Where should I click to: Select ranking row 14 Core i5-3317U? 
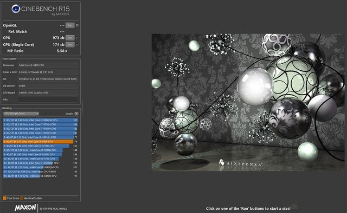pos(41,176)
